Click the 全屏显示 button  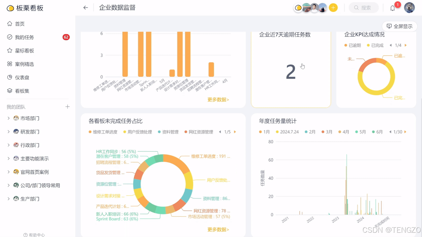pyautogui.click(x=400, y=26)
